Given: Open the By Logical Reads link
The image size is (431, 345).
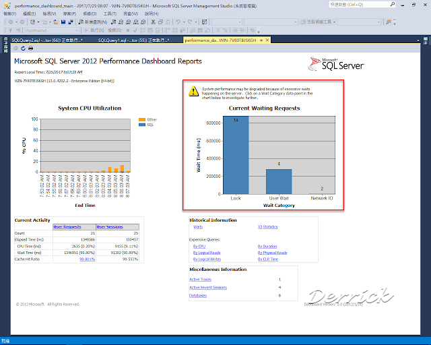Looking at the screenshot, I should click(x=207, y=253).
